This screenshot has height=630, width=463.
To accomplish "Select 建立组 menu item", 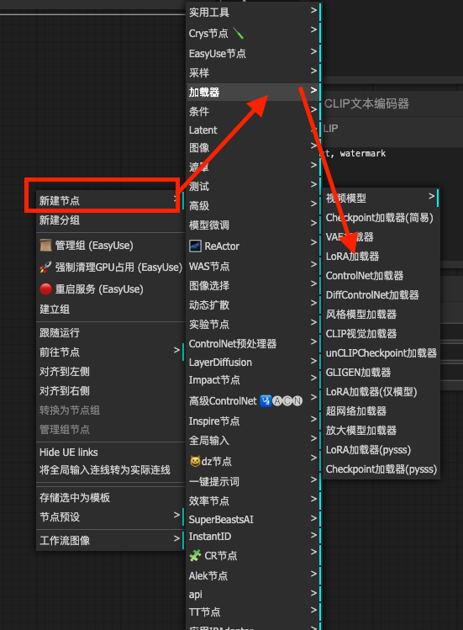I will (110, 310).
